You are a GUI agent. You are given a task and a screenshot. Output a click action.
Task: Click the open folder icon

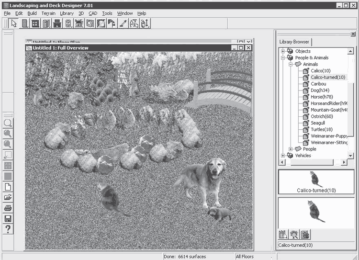[8, 197]
